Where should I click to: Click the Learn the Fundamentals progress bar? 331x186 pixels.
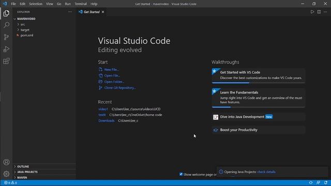[259, 107]
